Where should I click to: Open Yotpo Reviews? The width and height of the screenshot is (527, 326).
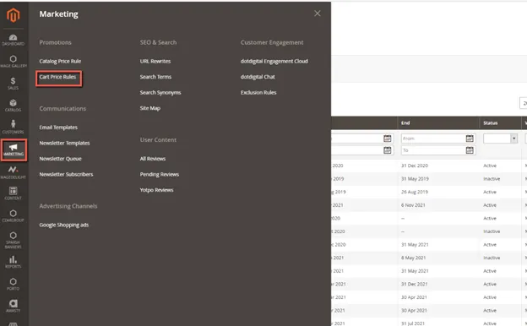[156, 190]
